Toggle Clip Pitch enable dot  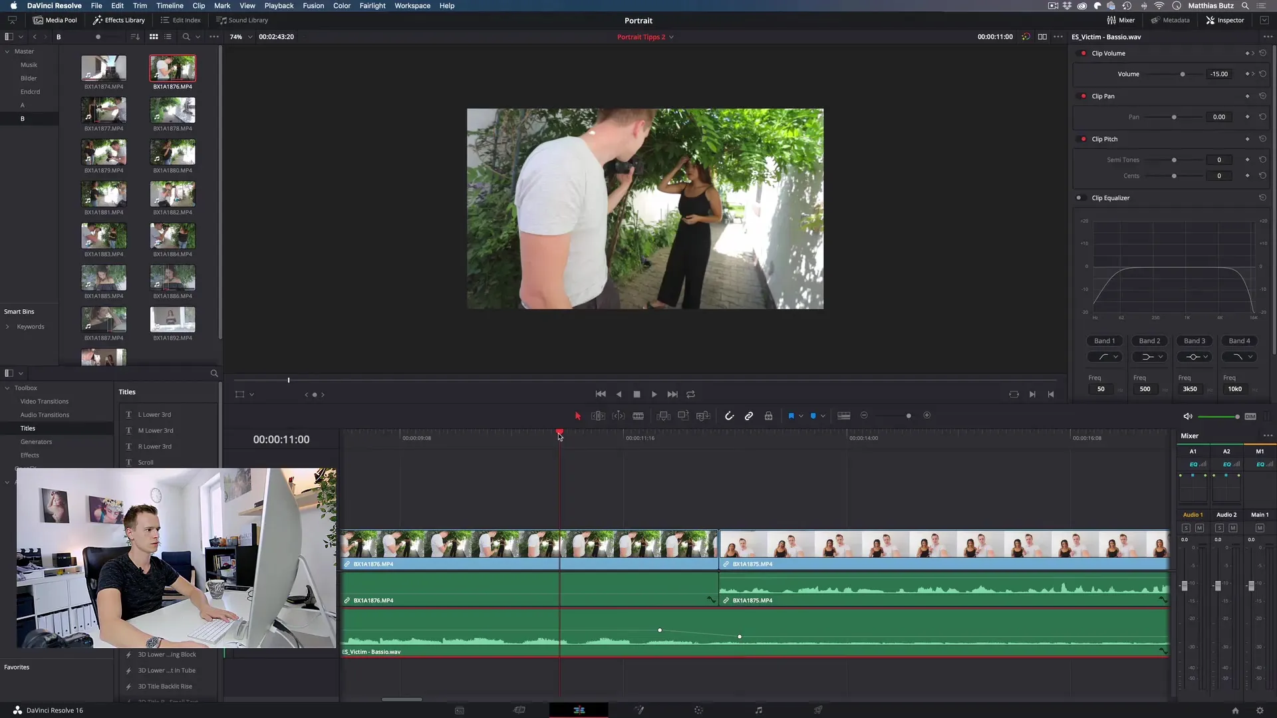point(1083,139)
